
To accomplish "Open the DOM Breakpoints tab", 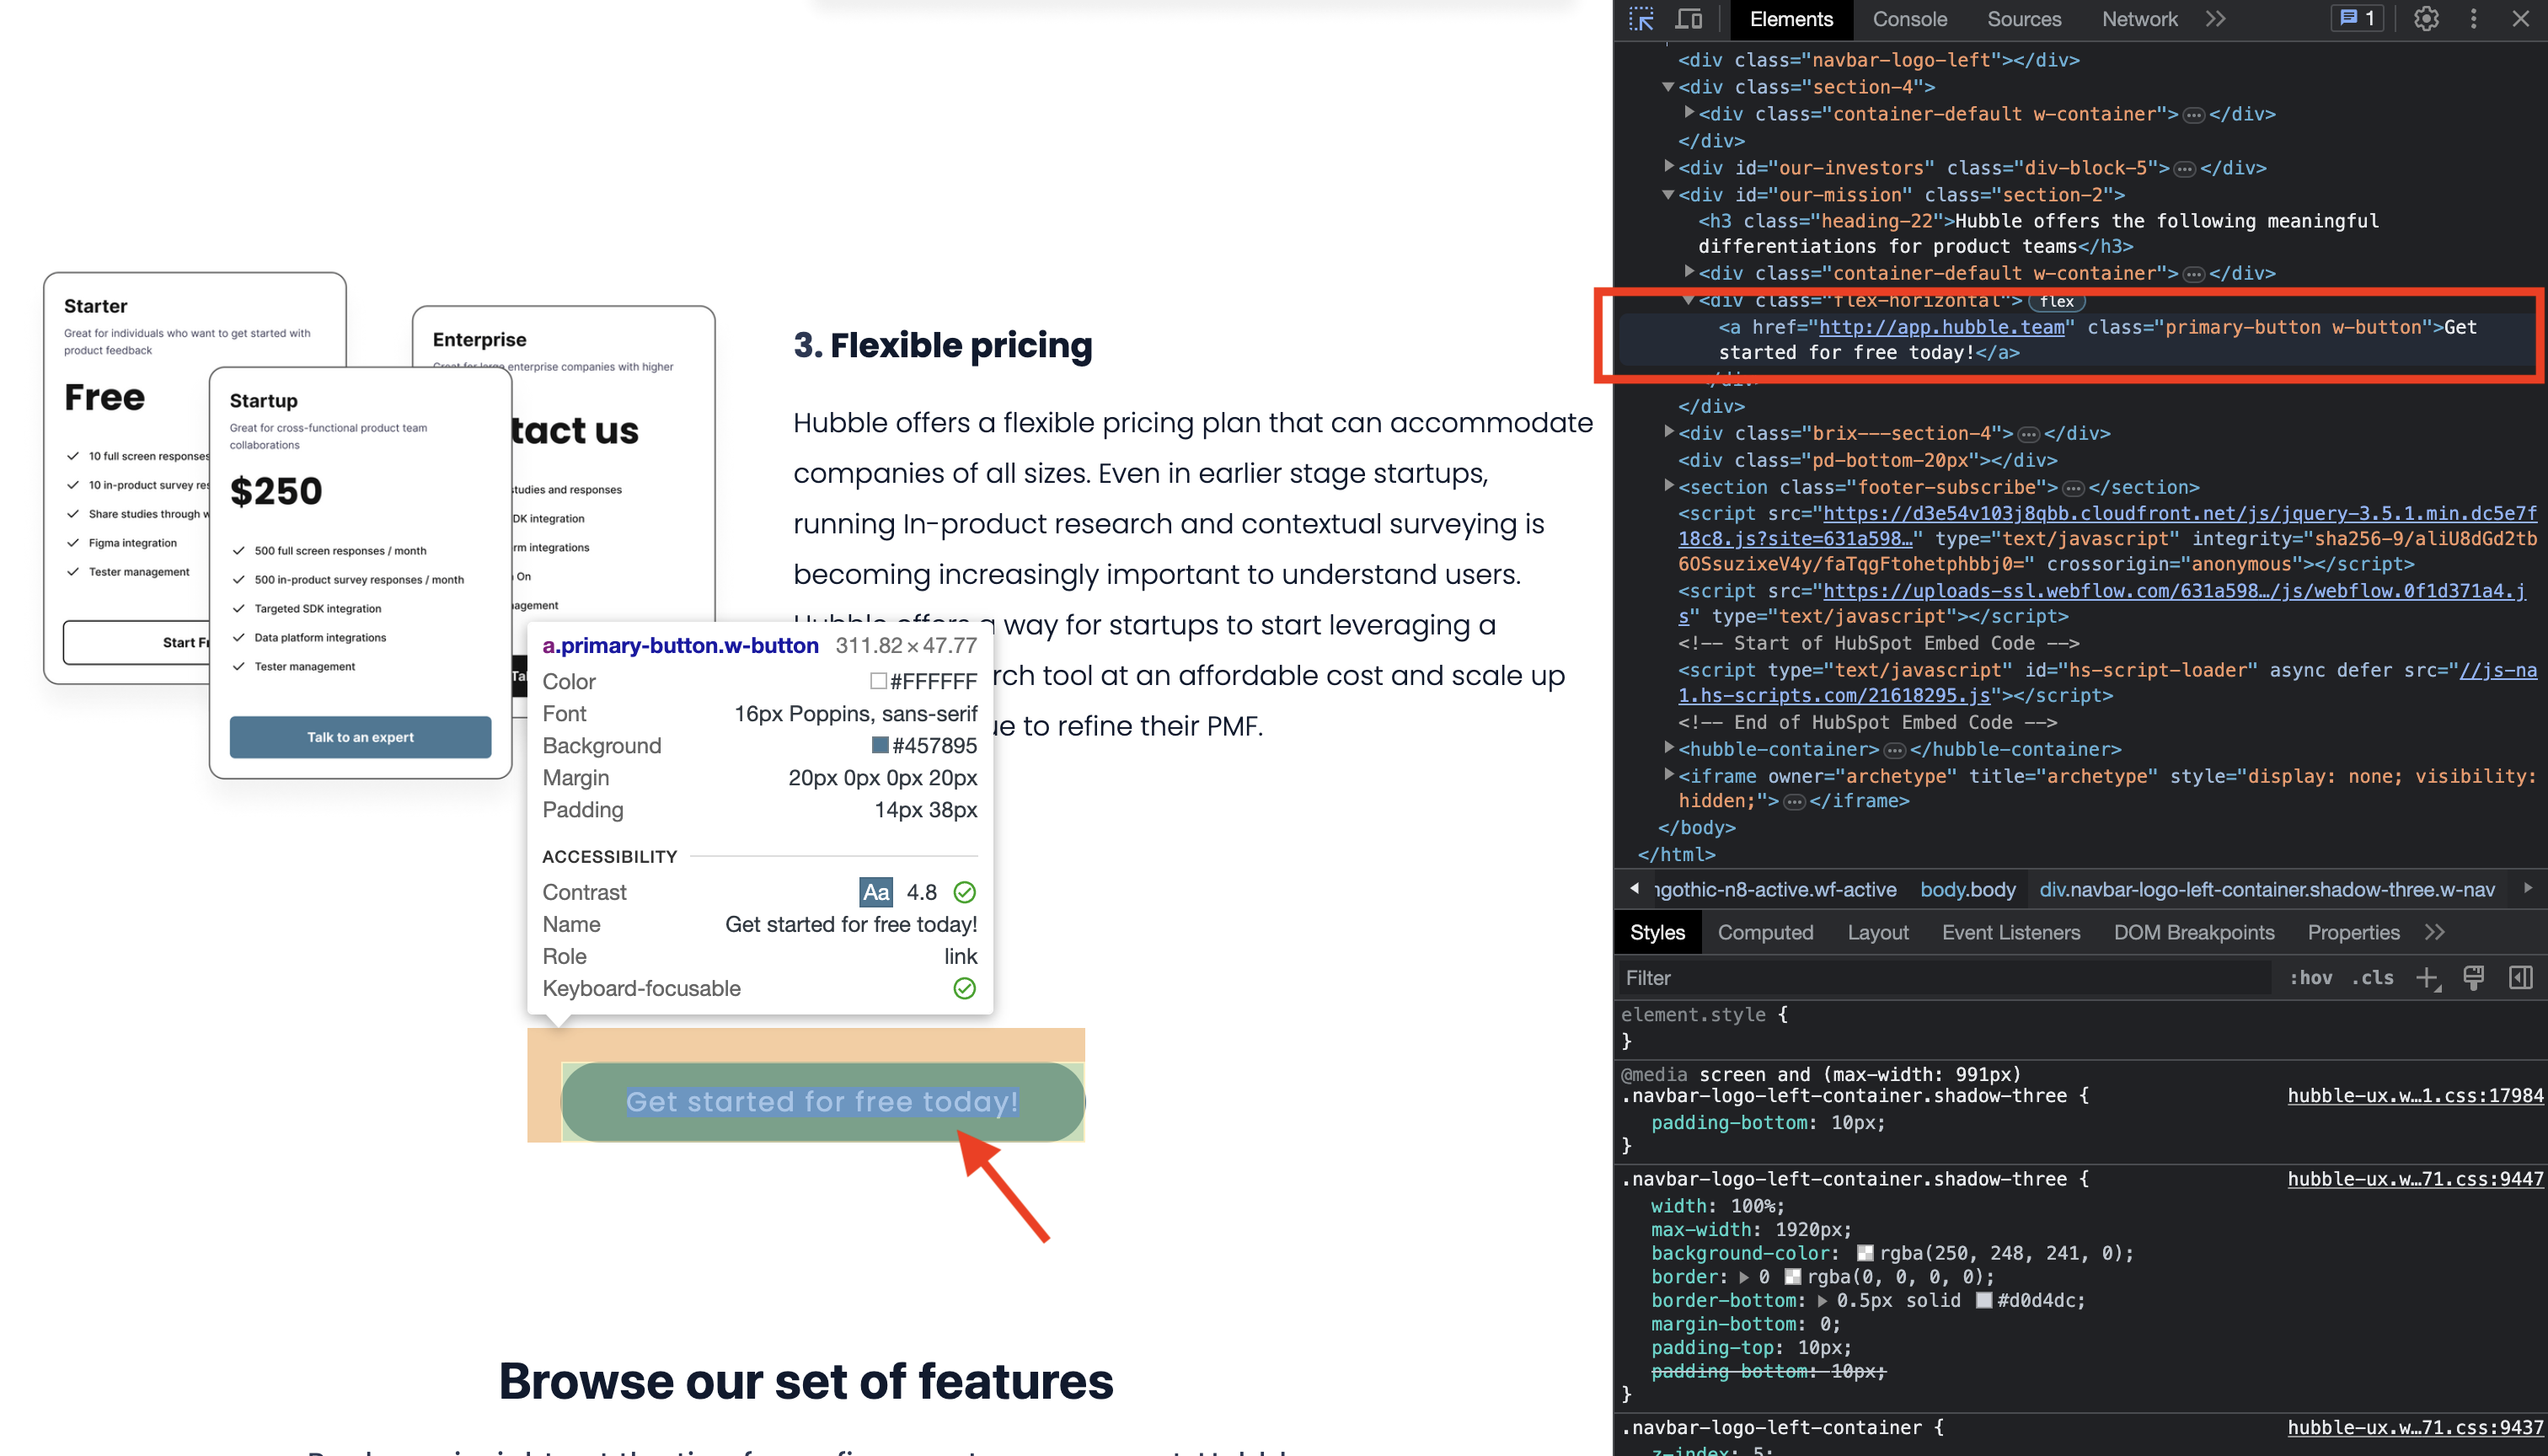I will click(2194, 932).
